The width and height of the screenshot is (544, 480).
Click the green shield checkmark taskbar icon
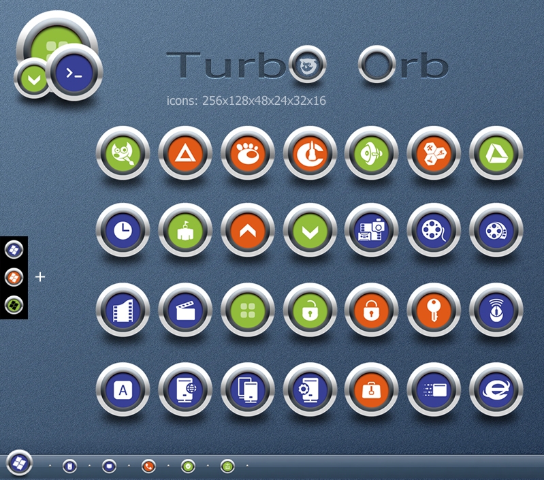pyautogui.click(x=189, y=466)
